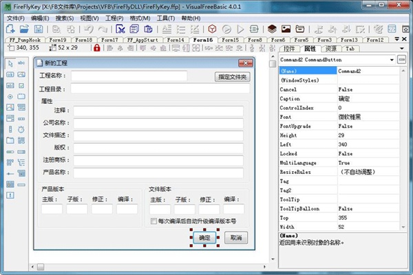Viewport: 413px width, 275px height.
Task: Select the Font property value 微软雅黑
Action: pos(349,117)
